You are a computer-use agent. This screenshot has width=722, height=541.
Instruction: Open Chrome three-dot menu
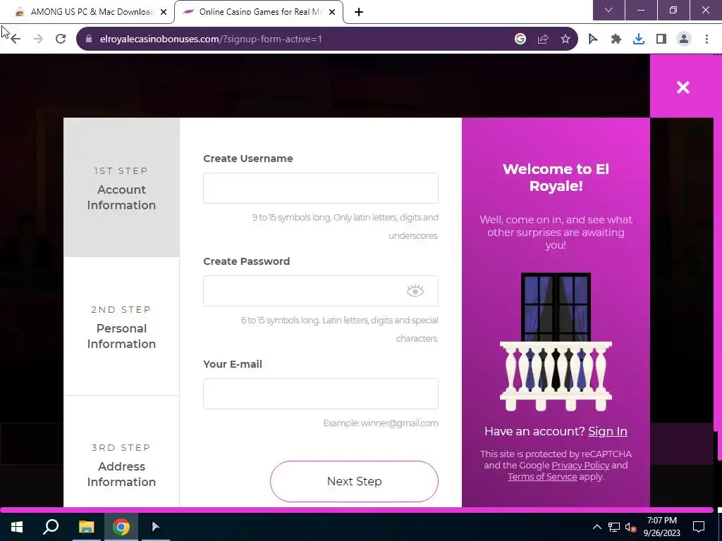[x=706, y=39]
